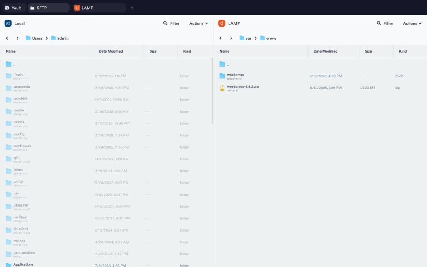427x267 pixels.
Task: Select the .git folder icon
Action: 9,159
